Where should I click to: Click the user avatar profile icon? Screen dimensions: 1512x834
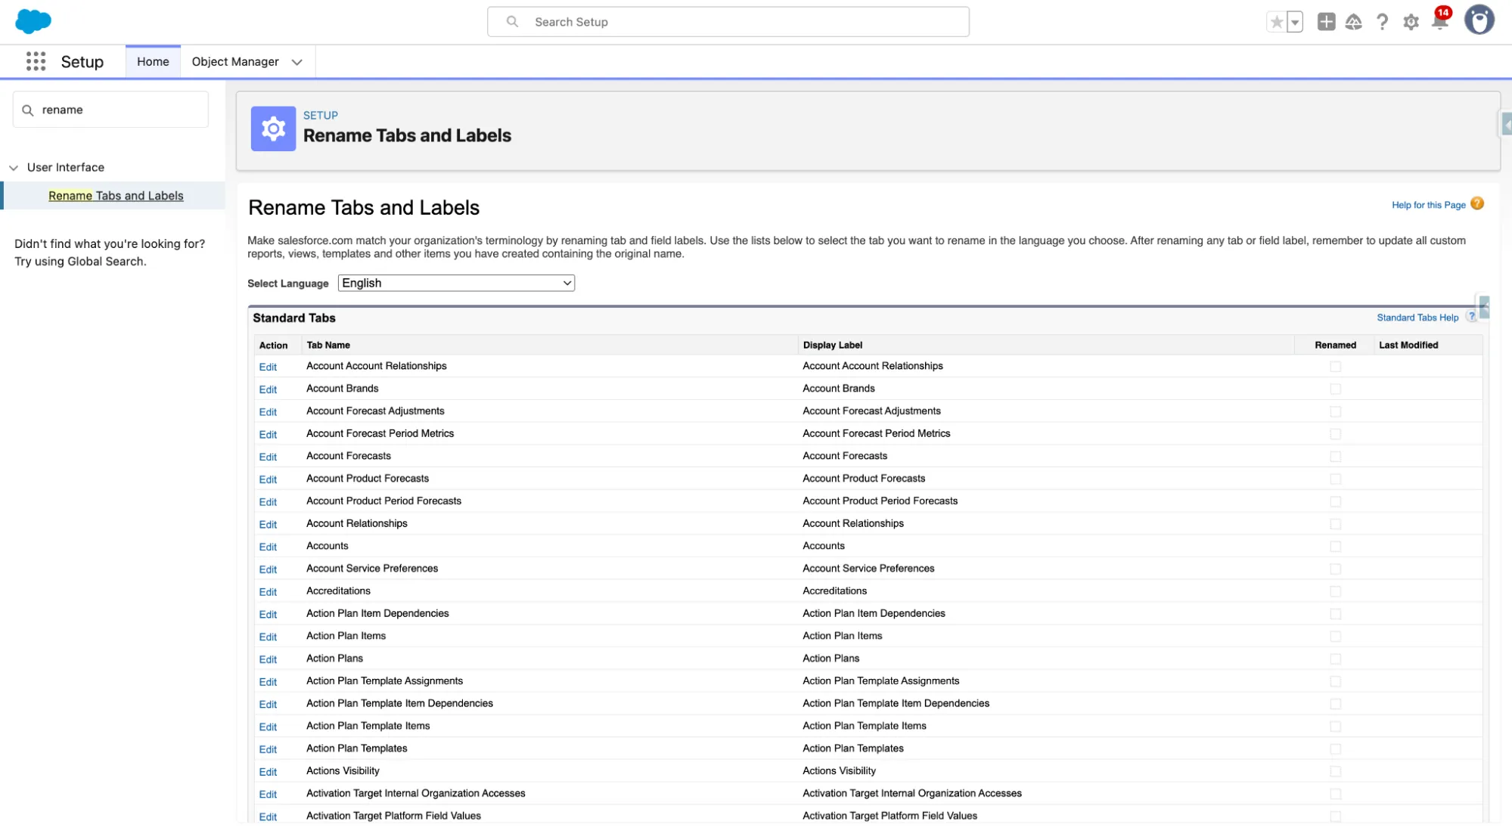click(1479, 20)
